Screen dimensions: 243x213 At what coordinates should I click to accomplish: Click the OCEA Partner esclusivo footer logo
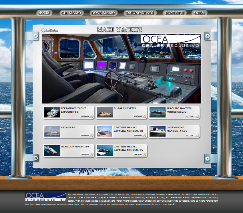[x=45, y=197]
